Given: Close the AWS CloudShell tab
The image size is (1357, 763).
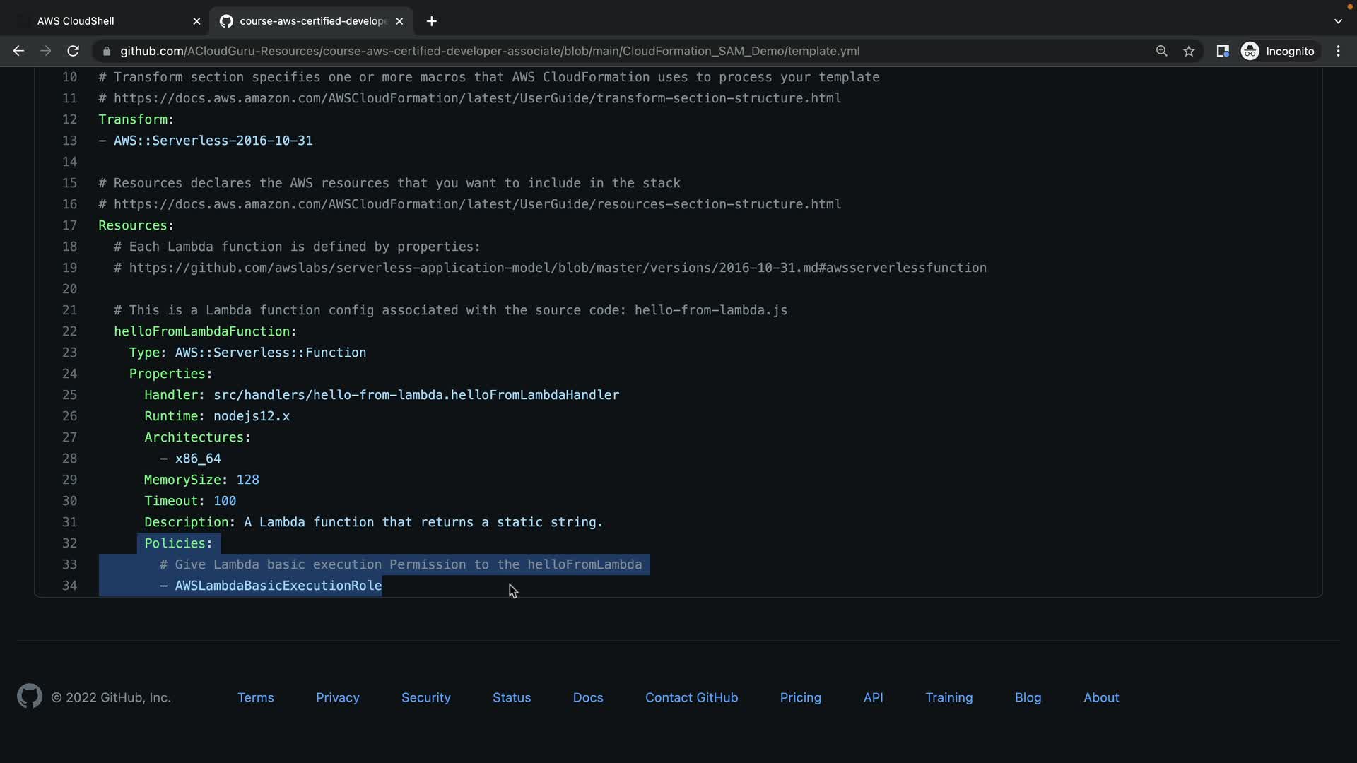Looking at the screenshot, I should pos(196,21).
